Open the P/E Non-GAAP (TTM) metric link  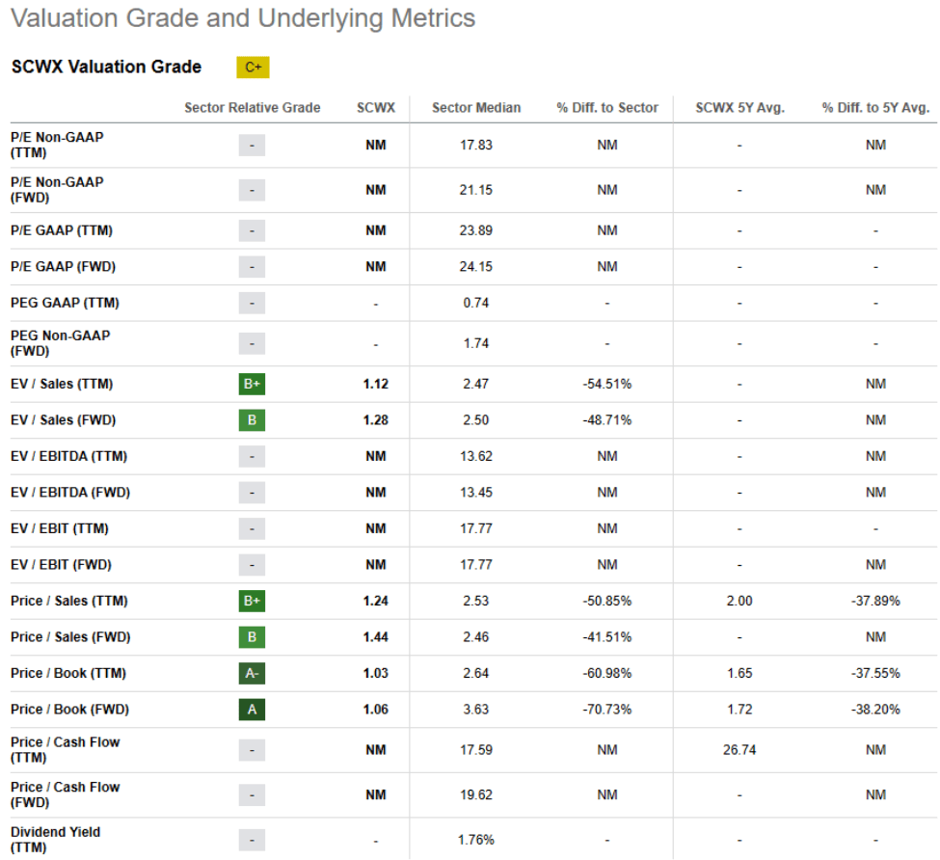click(x=57, y=145)
